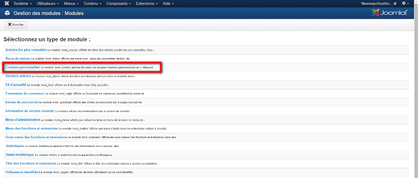Open the settings gear dropdown
Viewport: 418px width, 178px height.
click(x=405, y=3)
